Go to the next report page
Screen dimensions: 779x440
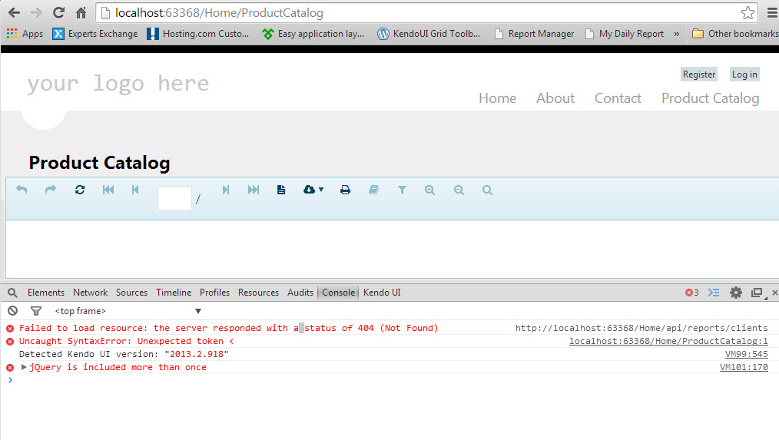pos(226,190)
